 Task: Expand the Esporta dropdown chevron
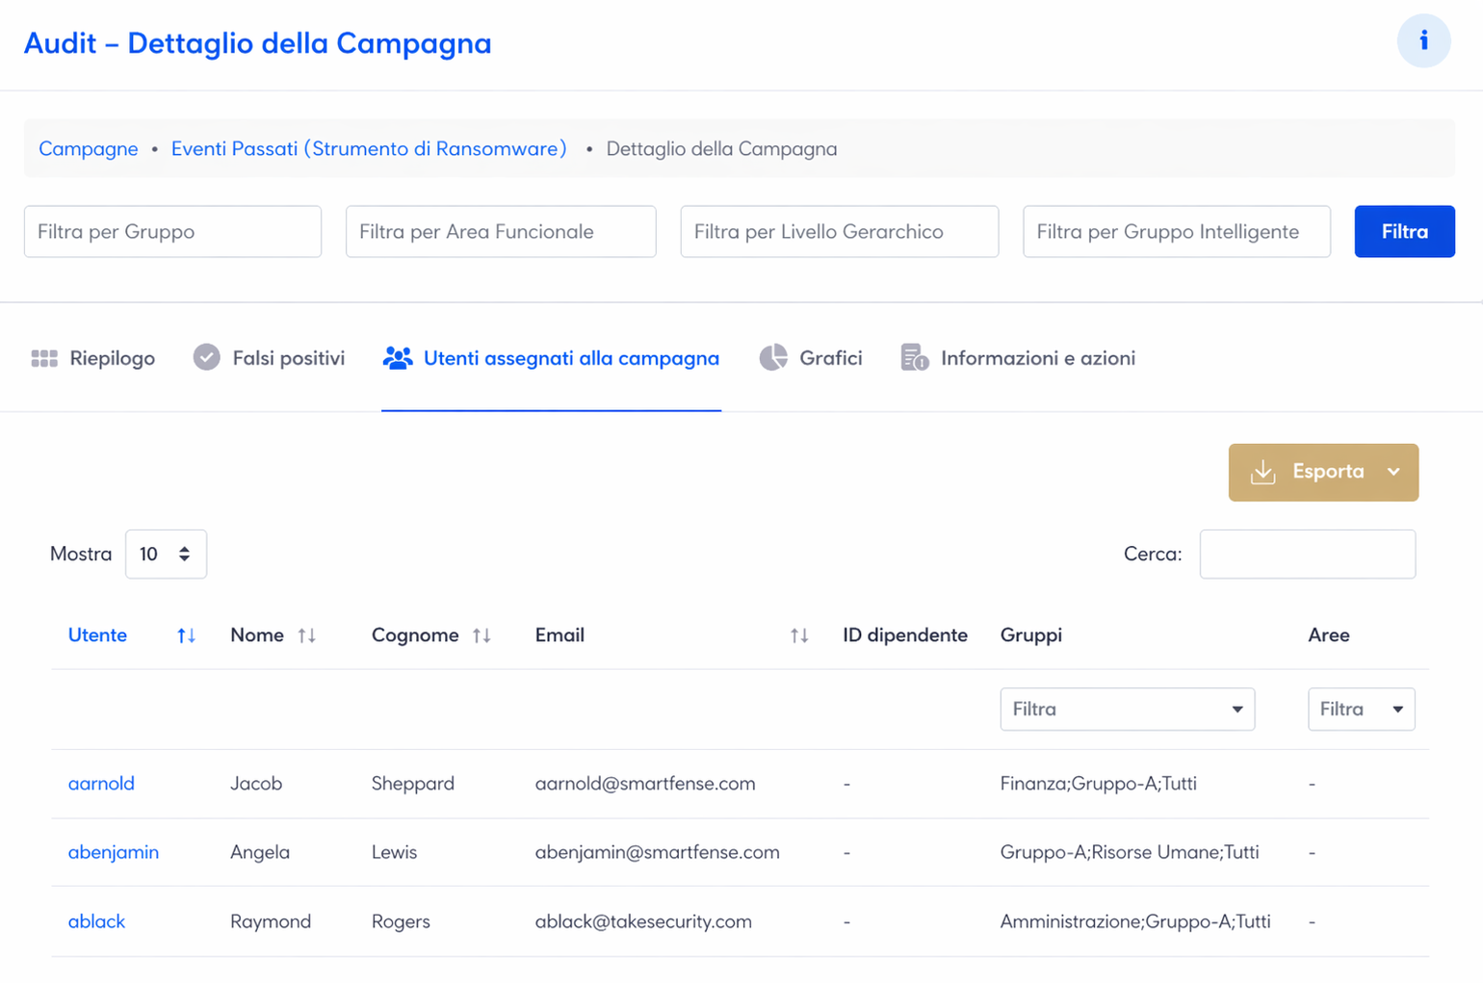click(x=1393, y=472)
